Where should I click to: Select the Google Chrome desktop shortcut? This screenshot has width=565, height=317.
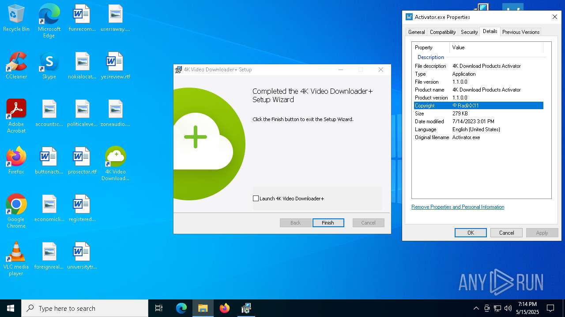pyautogui.click(x=16, y=211)
